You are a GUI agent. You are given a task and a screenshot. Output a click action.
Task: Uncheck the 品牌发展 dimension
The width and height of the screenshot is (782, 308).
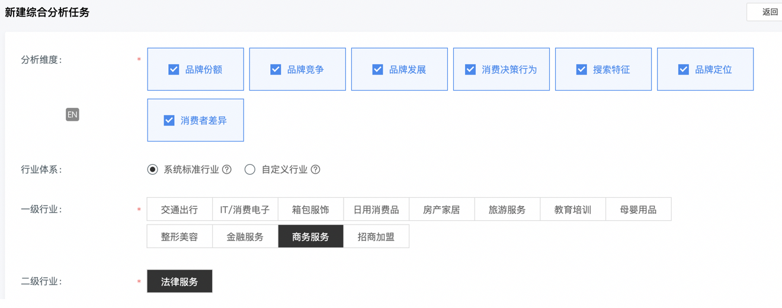click(377, 69)
